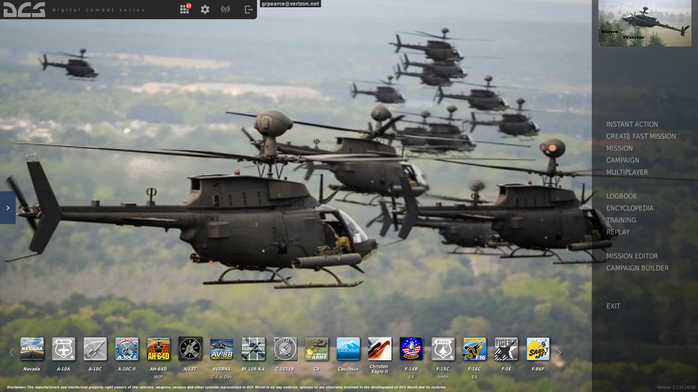698x392 pixels.
Task: Select the F-15C module icon
Action: click(443, 349)
